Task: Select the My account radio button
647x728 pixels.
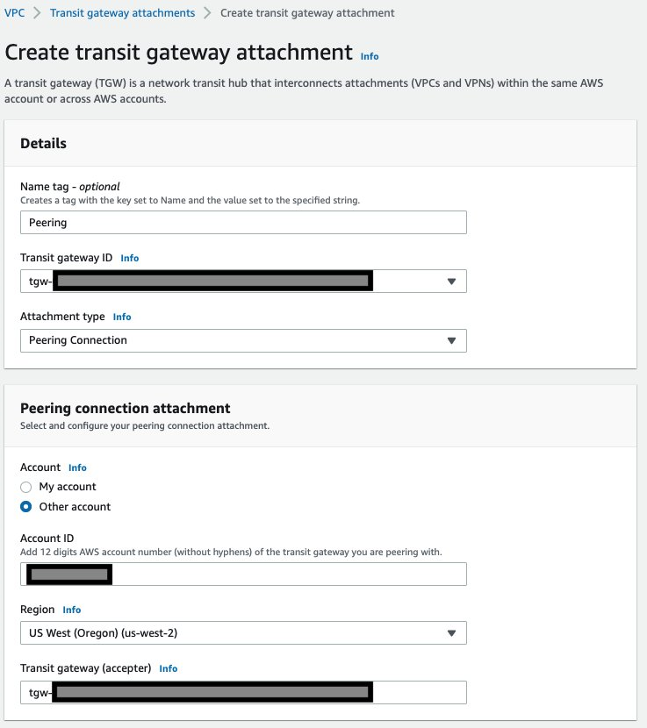Action: [x=26, y=487]
